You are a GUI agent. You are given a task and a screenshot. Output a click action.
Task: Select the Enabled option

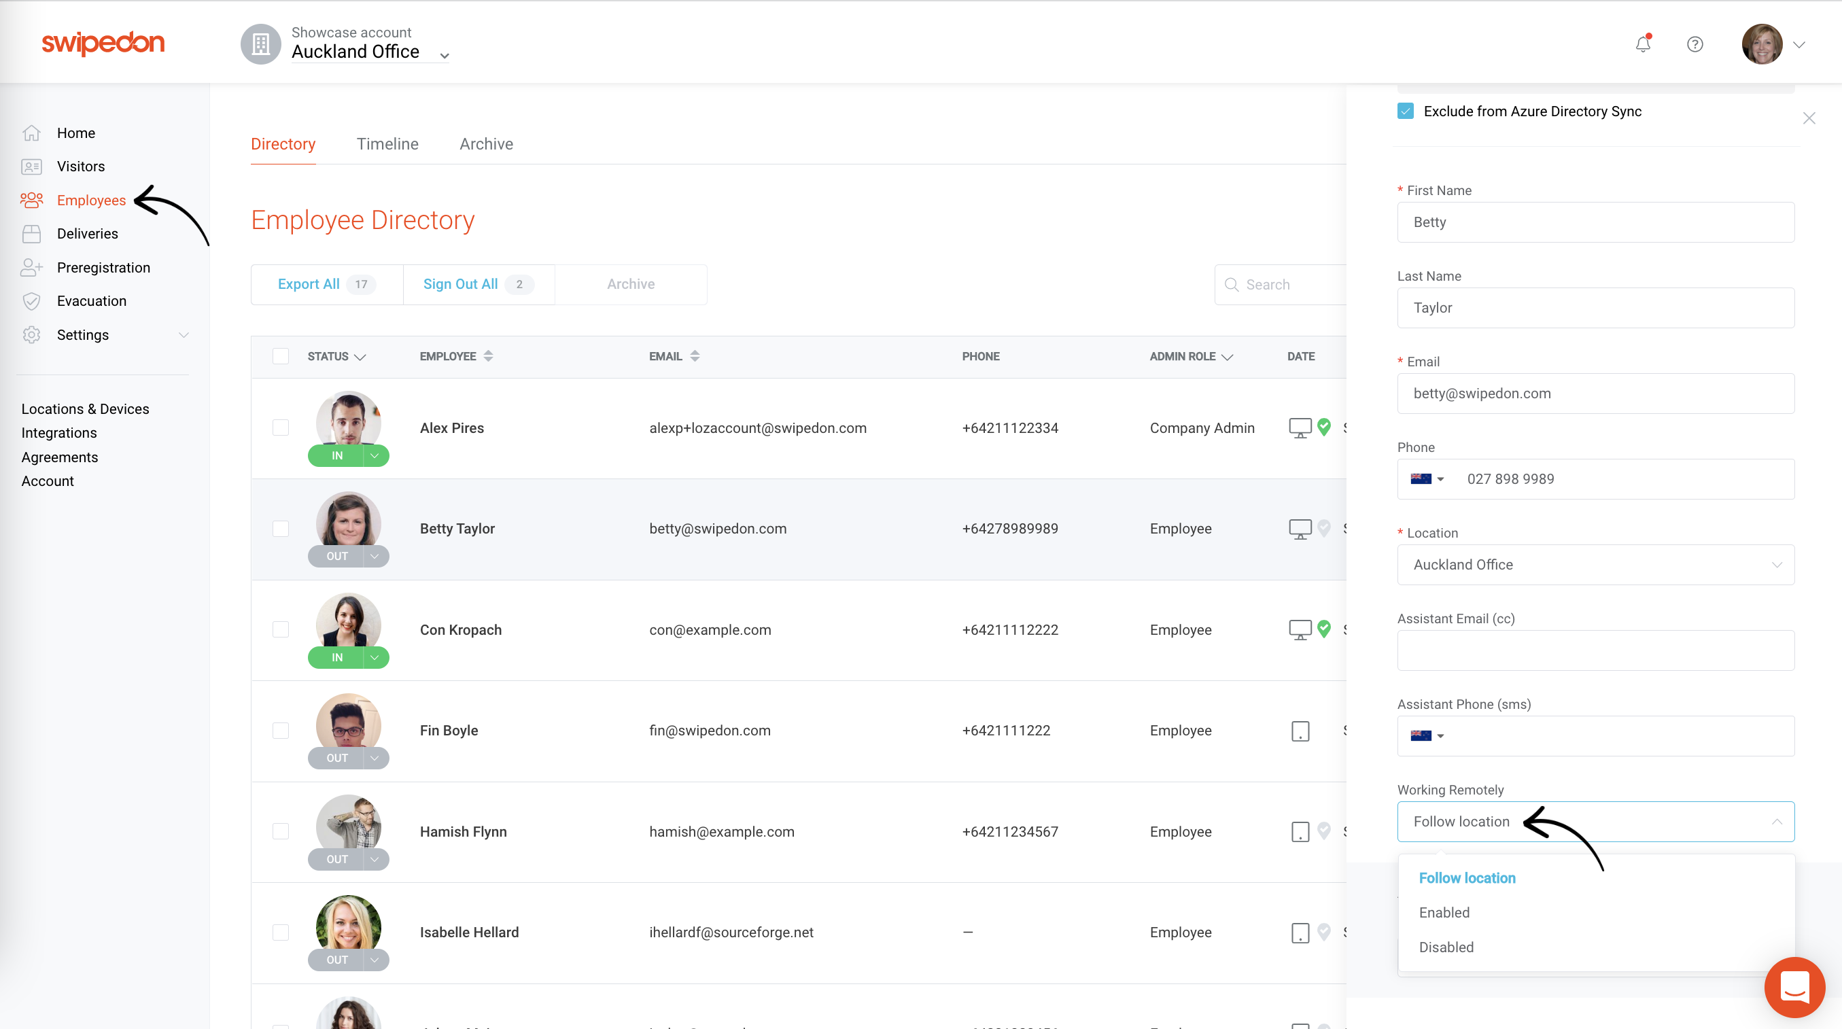[1444, 913]
